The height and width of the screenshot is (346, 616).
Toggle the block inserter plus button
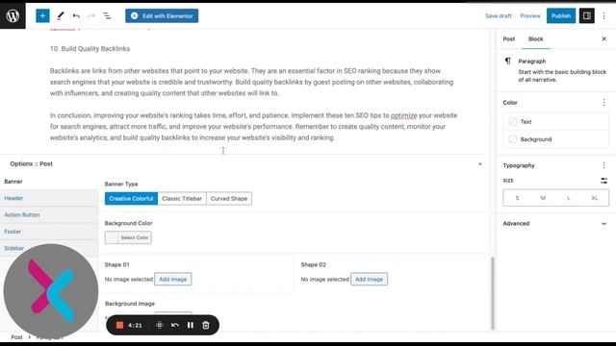click(42, 16)
